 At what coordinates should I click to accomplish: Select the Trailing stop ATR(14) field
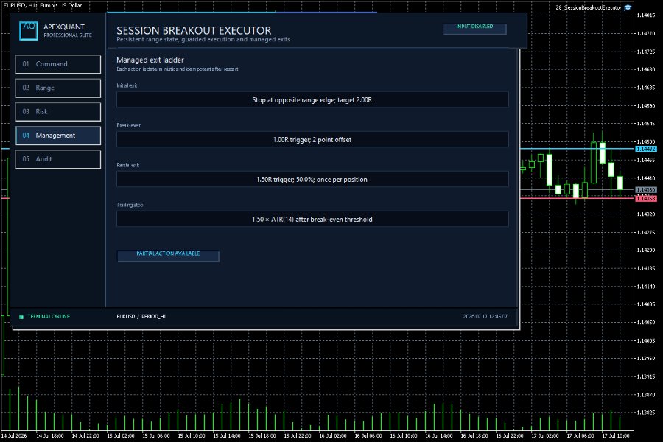tap(312, 219)
